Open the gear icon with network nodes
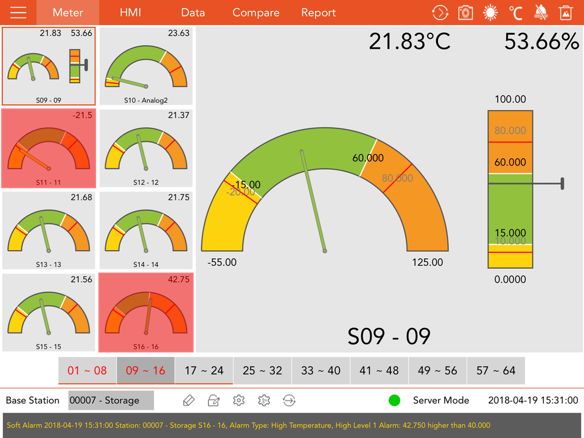 click(x=264, y=400)
